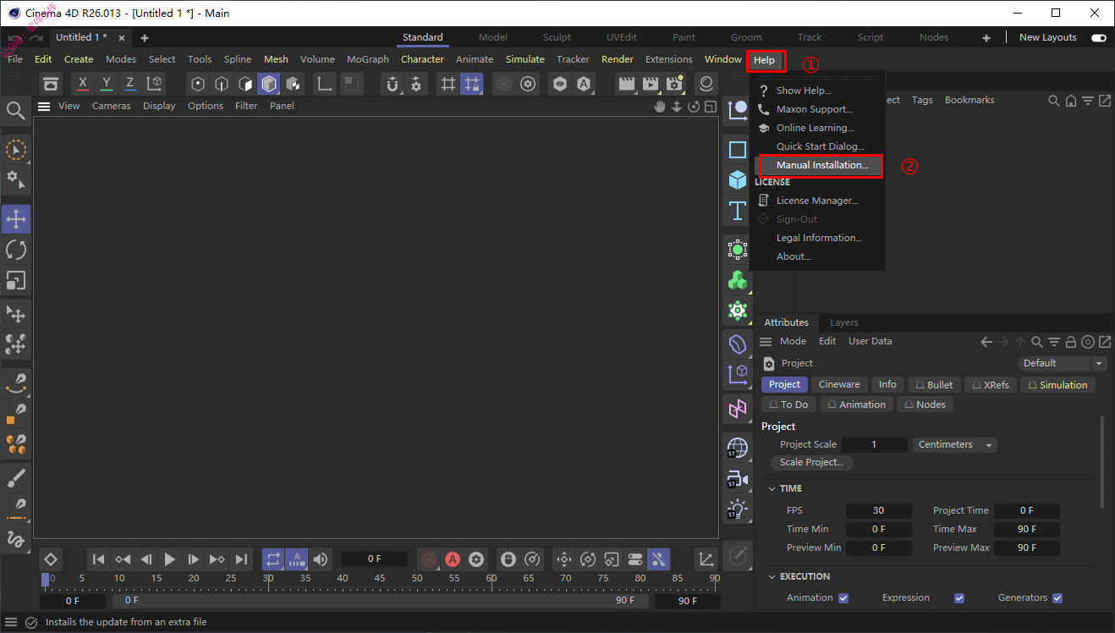
Task: Click the clapperboard Render View icon
Action: [626, 84]
